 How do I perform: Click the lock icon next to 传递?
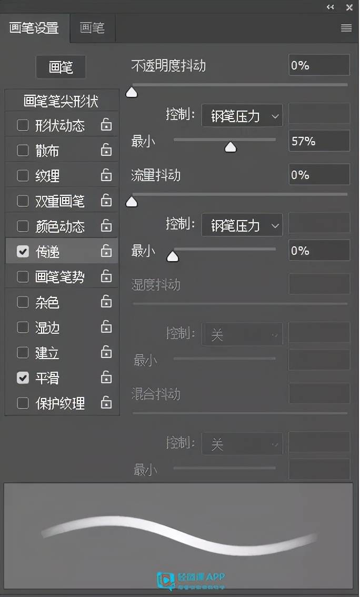(x=106, y=252)
